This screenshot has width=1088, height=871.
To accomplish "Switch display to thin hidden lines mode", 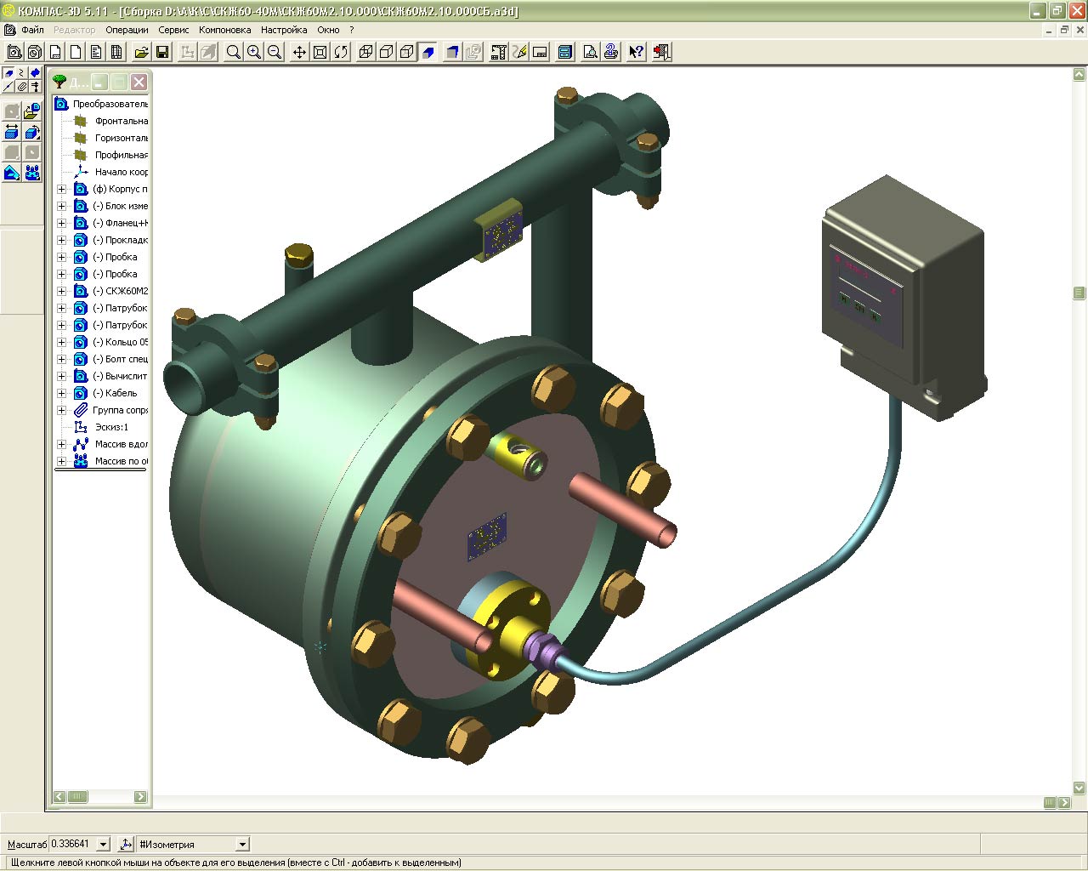I will coord(407,52).
